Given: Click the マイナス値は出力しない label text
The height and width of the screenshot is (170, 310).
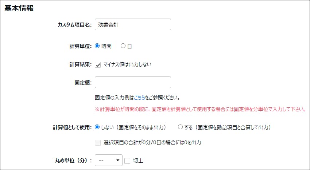Looking at the screenshot, I should [x=127, y=65].
